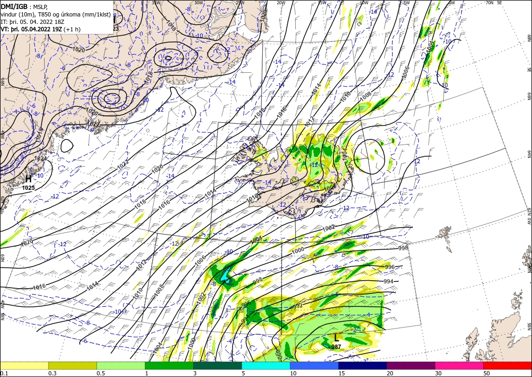Click the '992' isobar label
Screen dimensions: 532x377
(x=297, y=306)
